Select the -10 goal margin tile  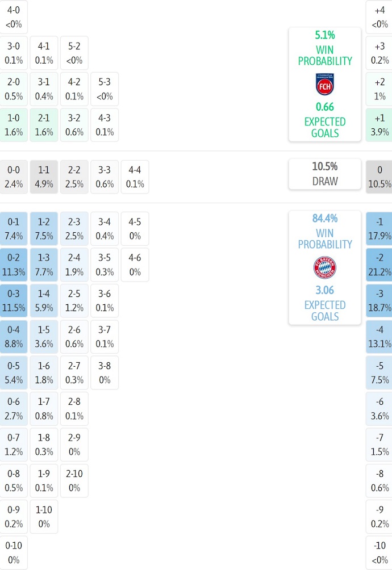click(x=380, y=552)
